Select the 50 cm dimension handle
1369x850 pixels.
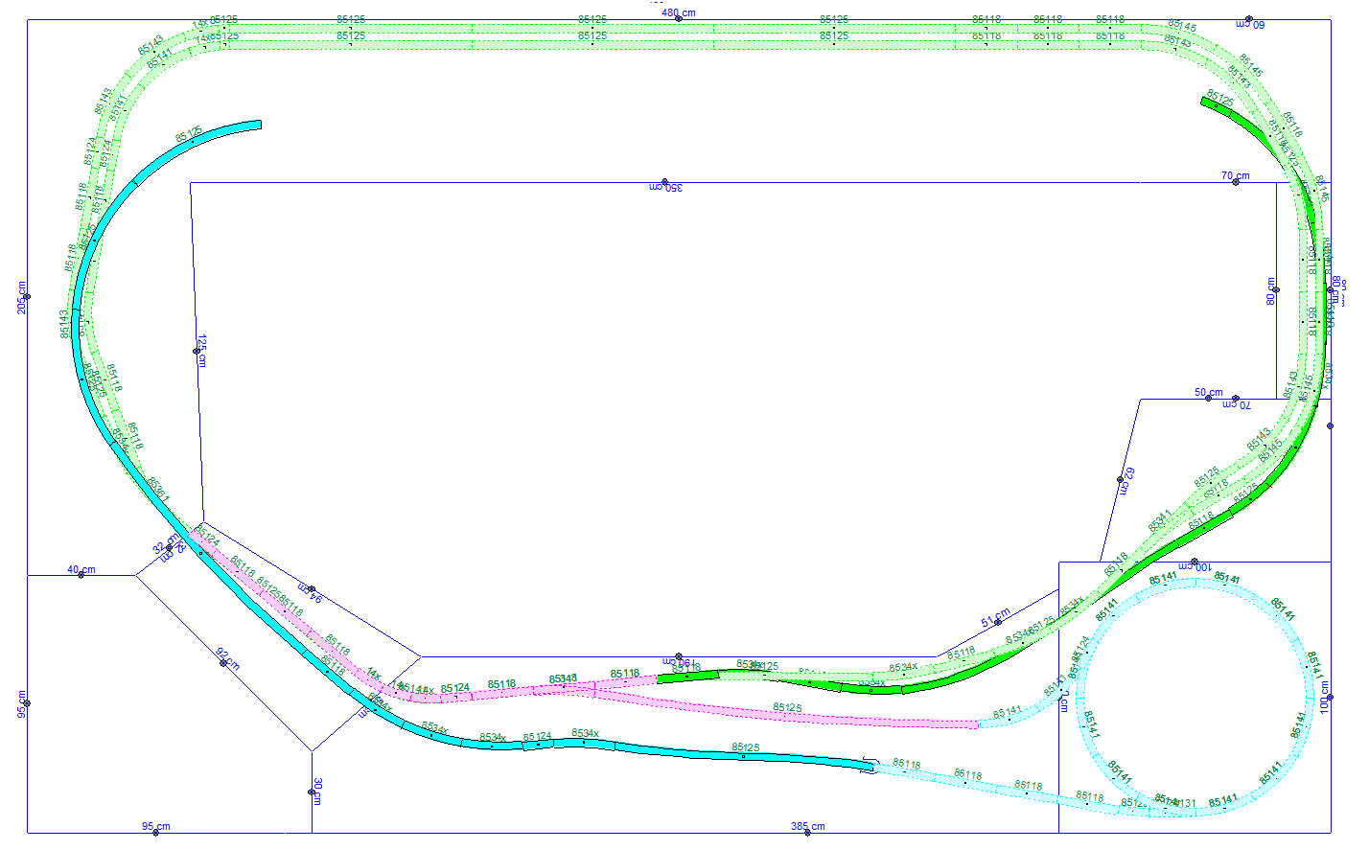(x=1208, y=399)
